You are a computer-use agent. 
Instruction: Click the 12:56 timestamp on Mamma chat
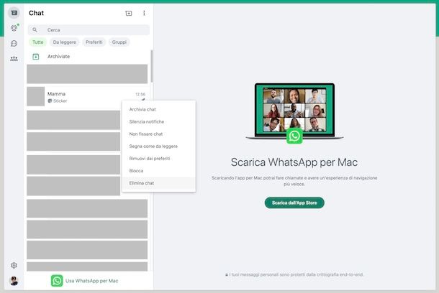(140, 94)
